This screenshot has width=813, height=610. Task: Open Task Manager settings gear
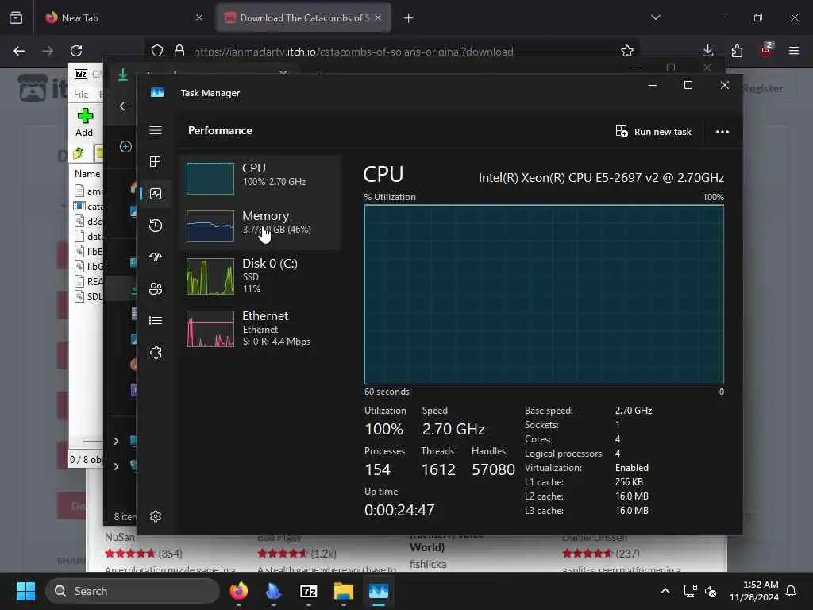156,516
